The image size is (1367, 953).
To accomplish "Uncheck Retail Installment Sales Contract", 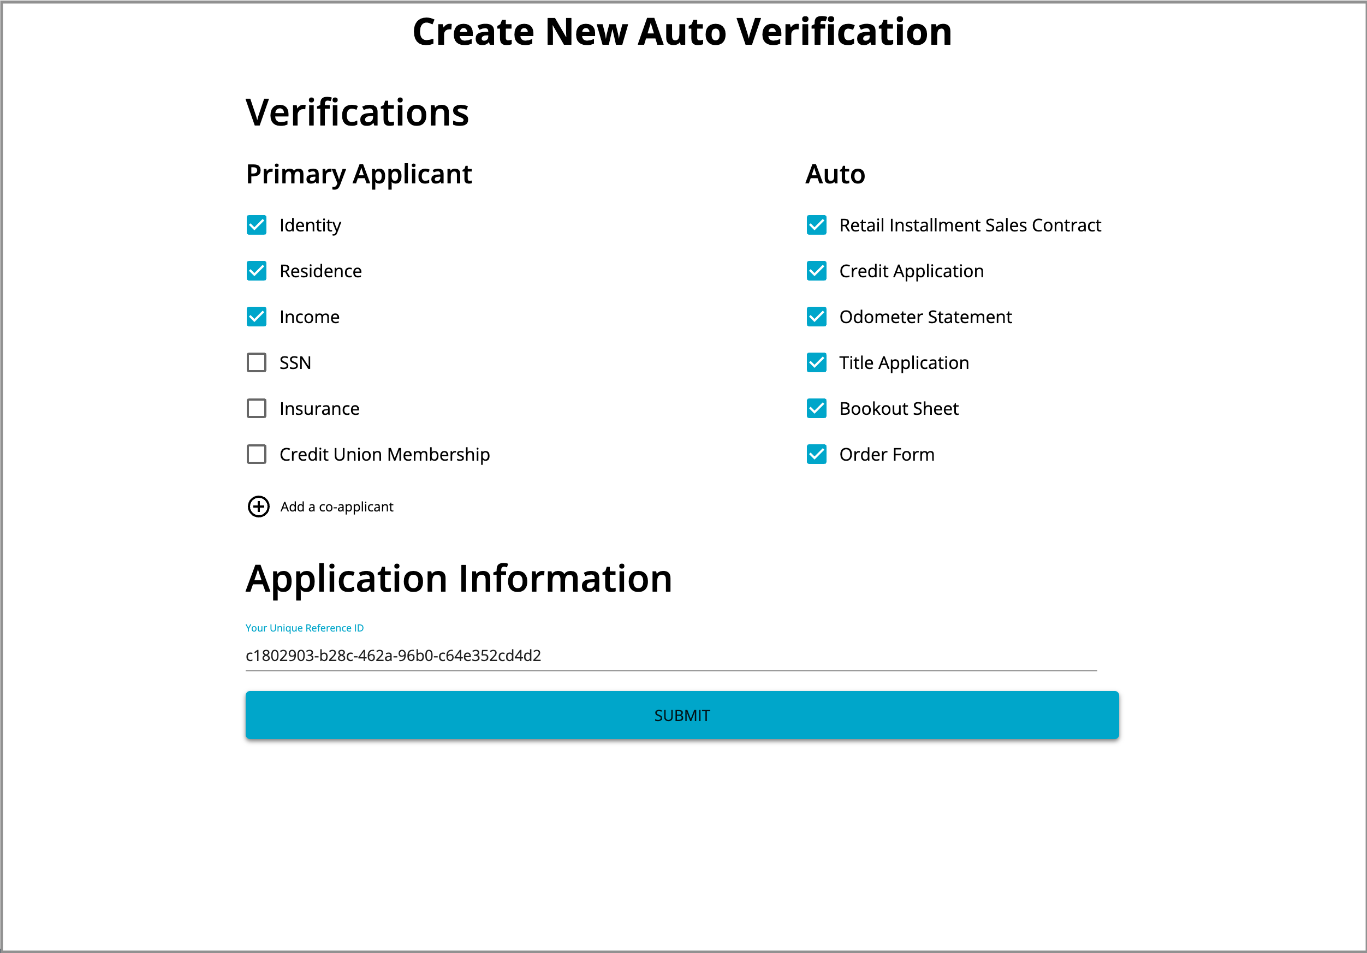I will pos(816,225).
